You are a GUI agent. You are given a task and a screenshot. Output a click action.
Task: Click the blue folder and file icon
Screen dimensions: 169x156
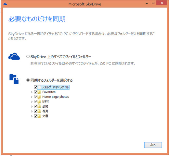click(x=14, y=79)
